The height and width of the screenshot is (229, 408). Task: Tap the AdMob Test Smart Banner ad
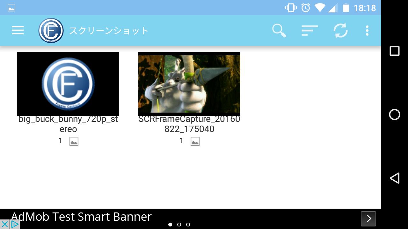tap(191, 219)
